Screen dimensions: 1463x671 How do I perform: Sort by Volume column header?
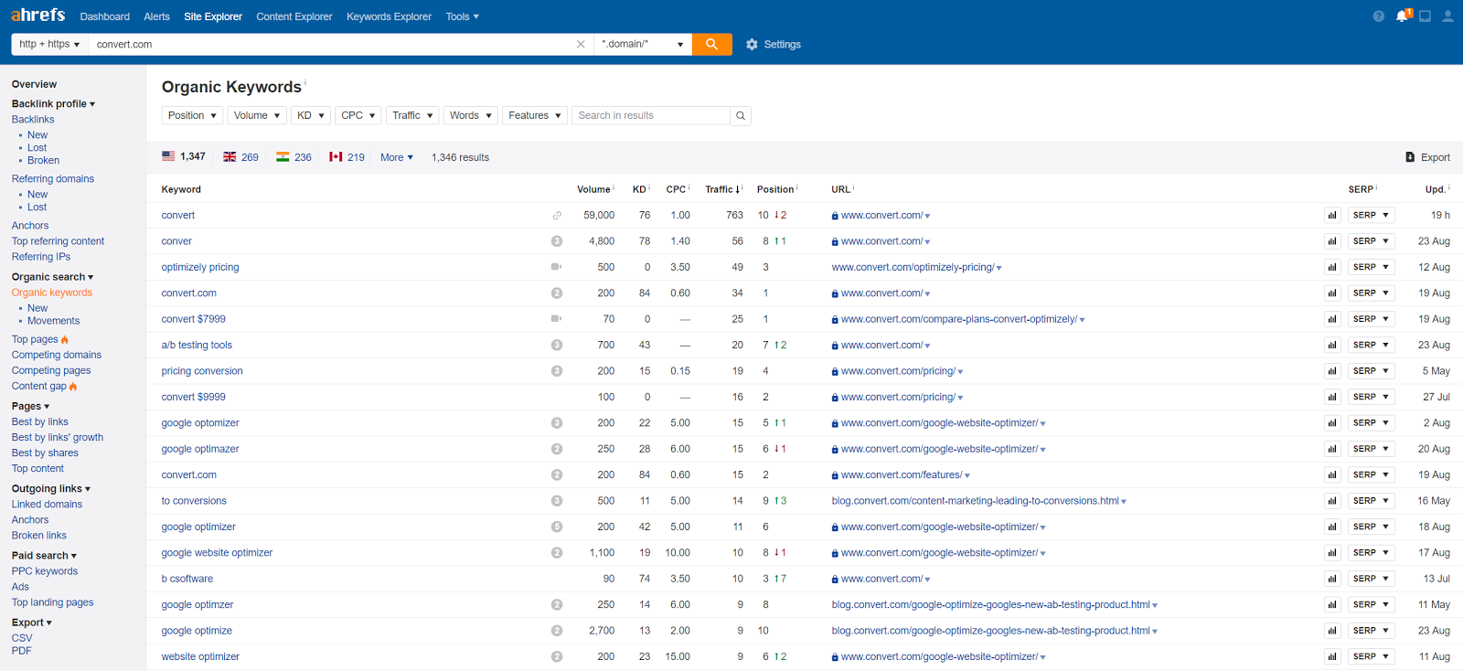coord(593,189)
